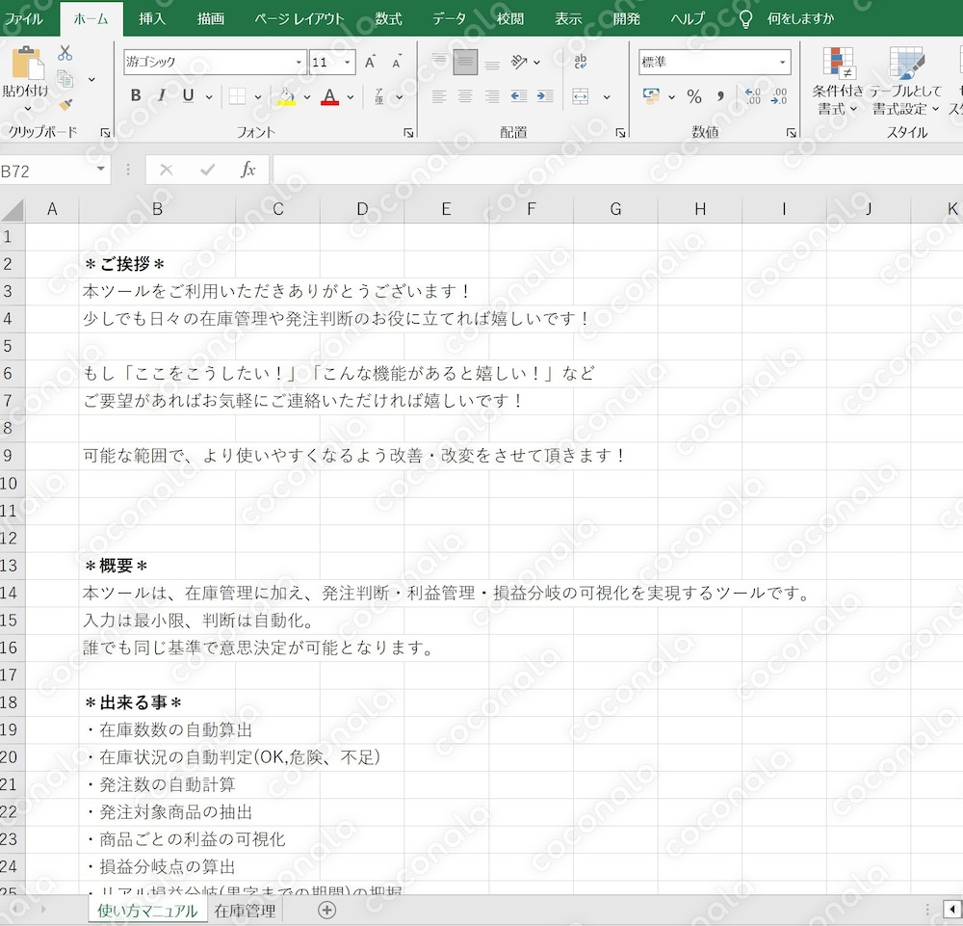Image resolution: width=963 pixels, height=926 pixels.
Task: Toggle the Middle Align button
Action: [x=465, y=62]
